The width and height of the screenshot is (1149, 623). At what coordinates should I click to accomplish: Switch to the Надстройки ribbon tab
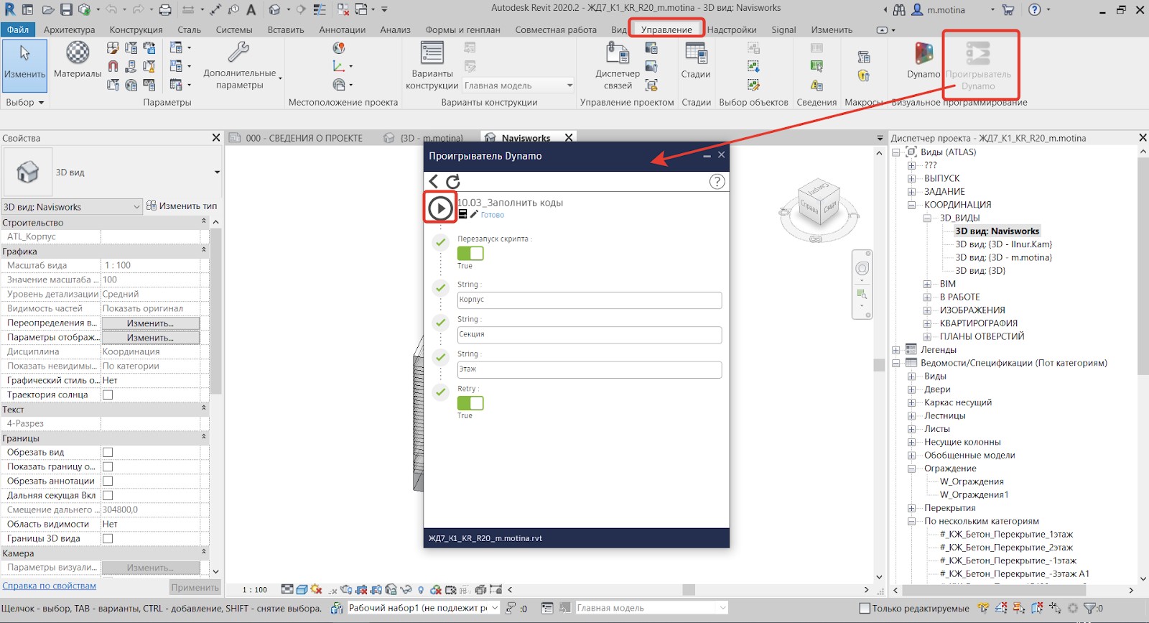click(732, 29)
